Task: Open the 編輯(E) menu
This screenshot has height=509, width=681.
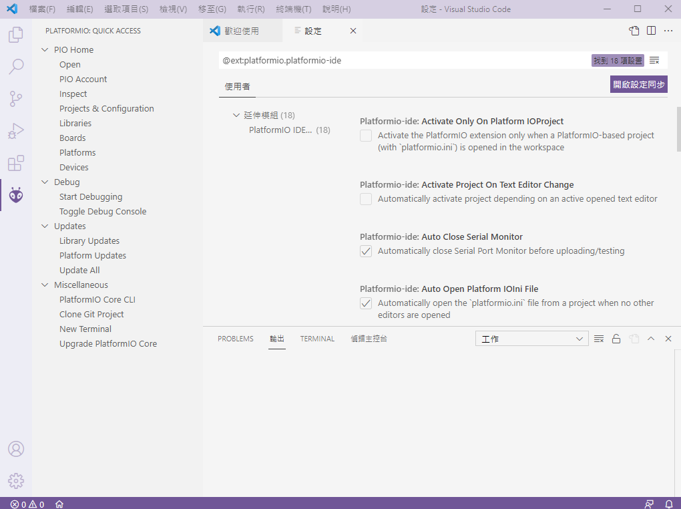Action: (80, 9)
